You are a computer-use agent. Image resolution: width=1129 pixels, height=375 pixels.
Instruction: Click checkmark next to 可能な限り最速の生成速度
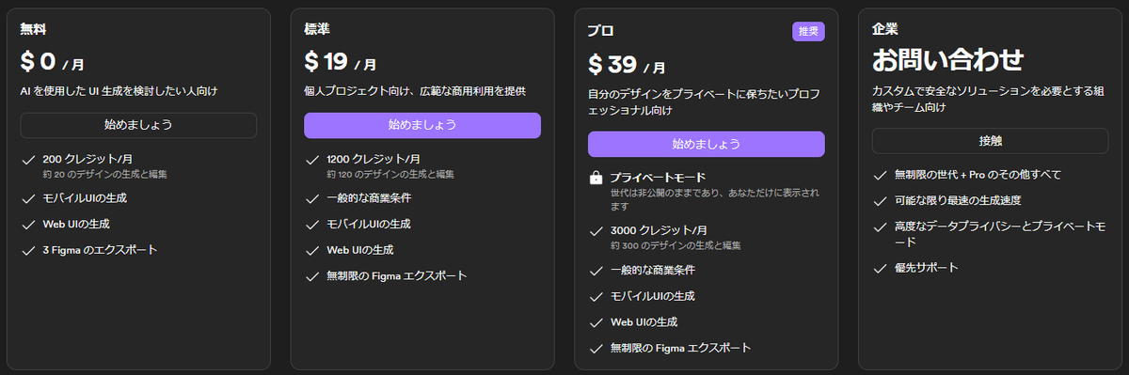880,200
